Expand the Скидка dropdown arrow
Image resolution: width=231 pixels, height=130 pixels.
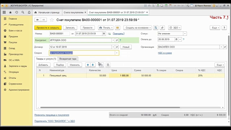(x=117, y=53)
